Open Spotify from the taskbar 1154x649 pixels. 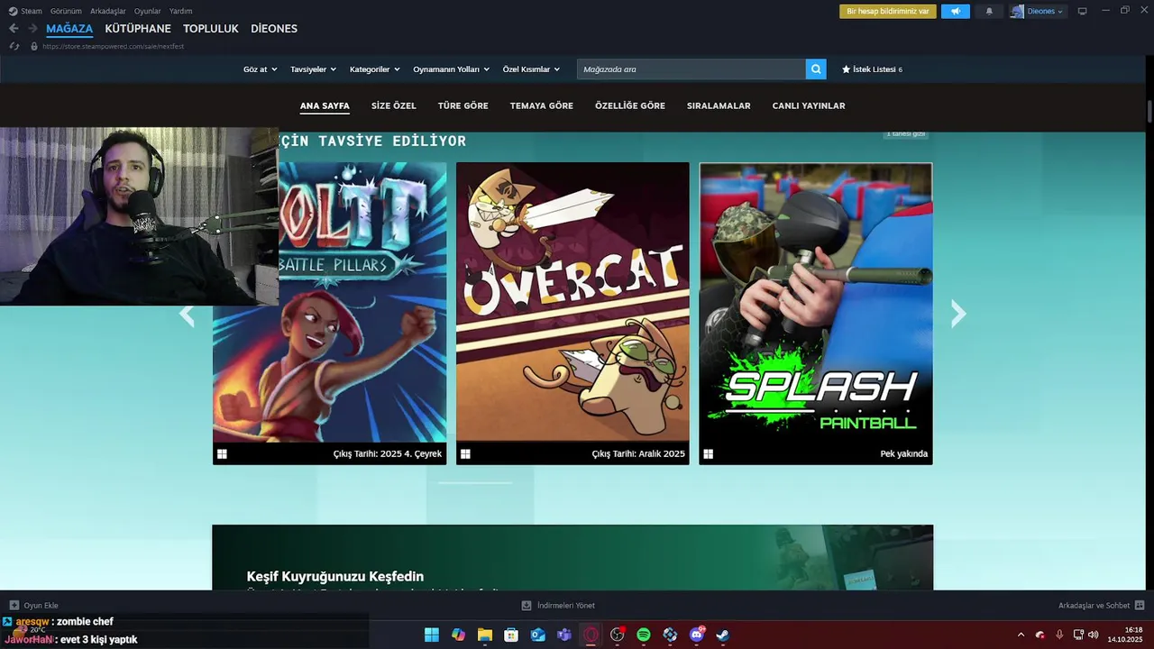tap(644, 635)
